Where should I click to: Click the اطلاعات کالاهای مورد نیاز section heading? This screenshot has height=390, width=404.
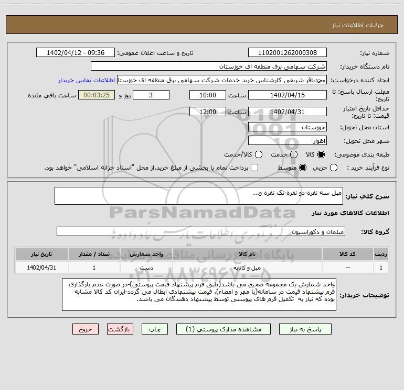click(x=350, y=213)
